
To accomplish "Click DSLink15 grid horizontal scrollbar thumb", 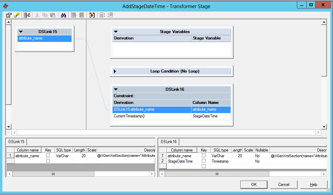I will tap(53, 174).
